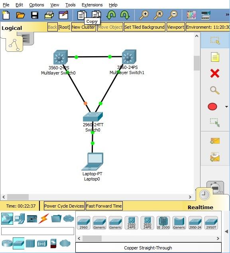The image size is (230, 253).
Task: Select Multilayer Switch0 on the canvas
Action: 61,57
